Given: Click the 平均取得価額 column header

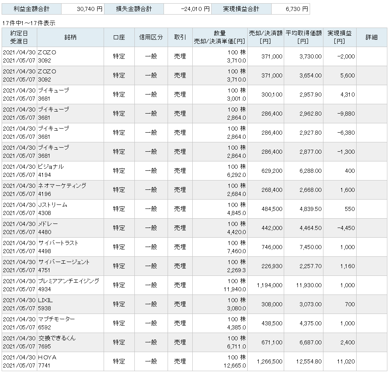Looking at the screenshot, I should click(x=304, y=37).
